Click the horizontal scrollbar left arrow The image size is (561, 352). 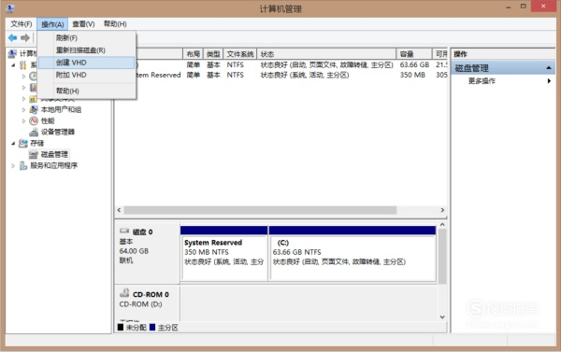(119, 210)
